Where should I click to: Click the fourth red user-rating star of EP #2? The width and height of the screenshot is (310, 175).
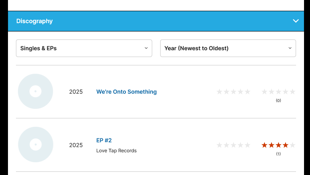coord(285,145)
